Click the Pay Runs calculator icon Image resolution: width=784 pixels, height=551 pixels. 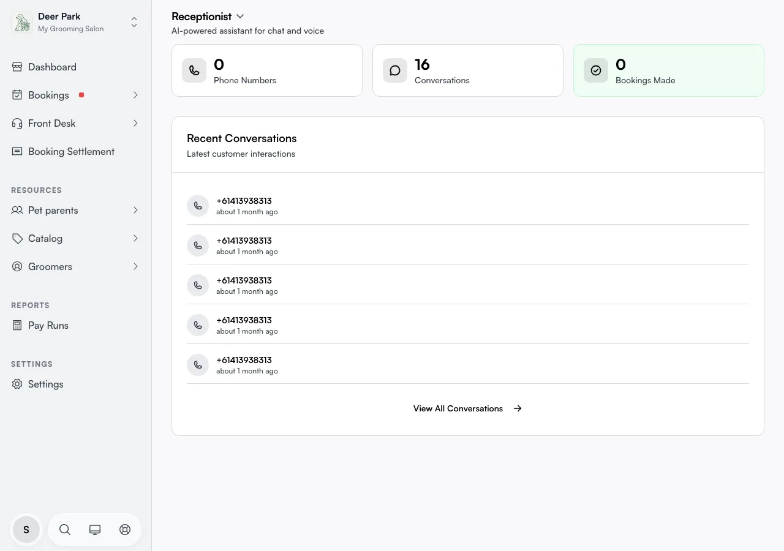17,325
